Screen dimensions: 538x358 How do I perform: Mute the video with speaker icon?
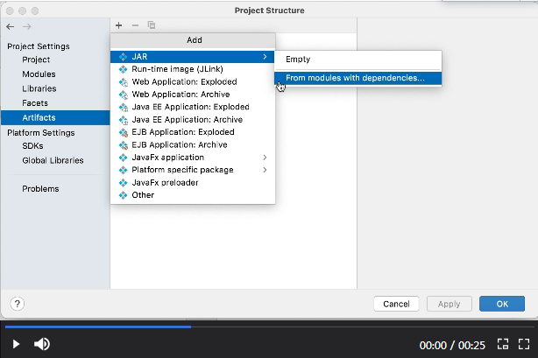(42, 344)
